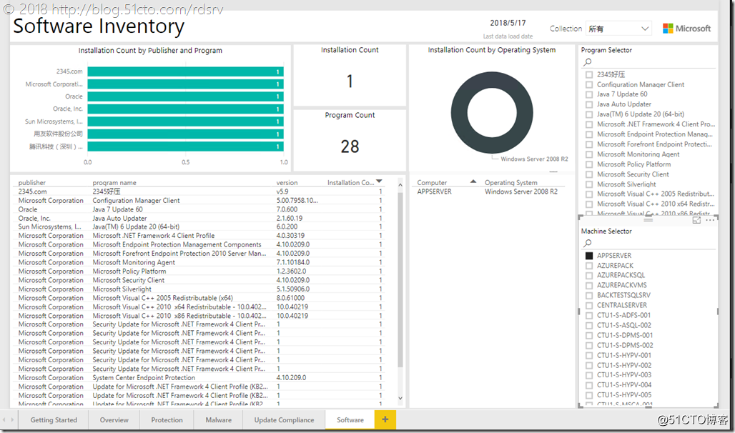735x433 pixels.
Task: Click the Program Selector search icon
Action: click(x=587, y=62)
